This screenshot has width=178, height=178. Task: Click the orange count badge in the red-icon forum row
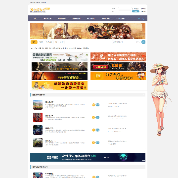click(x=93, y=117)
